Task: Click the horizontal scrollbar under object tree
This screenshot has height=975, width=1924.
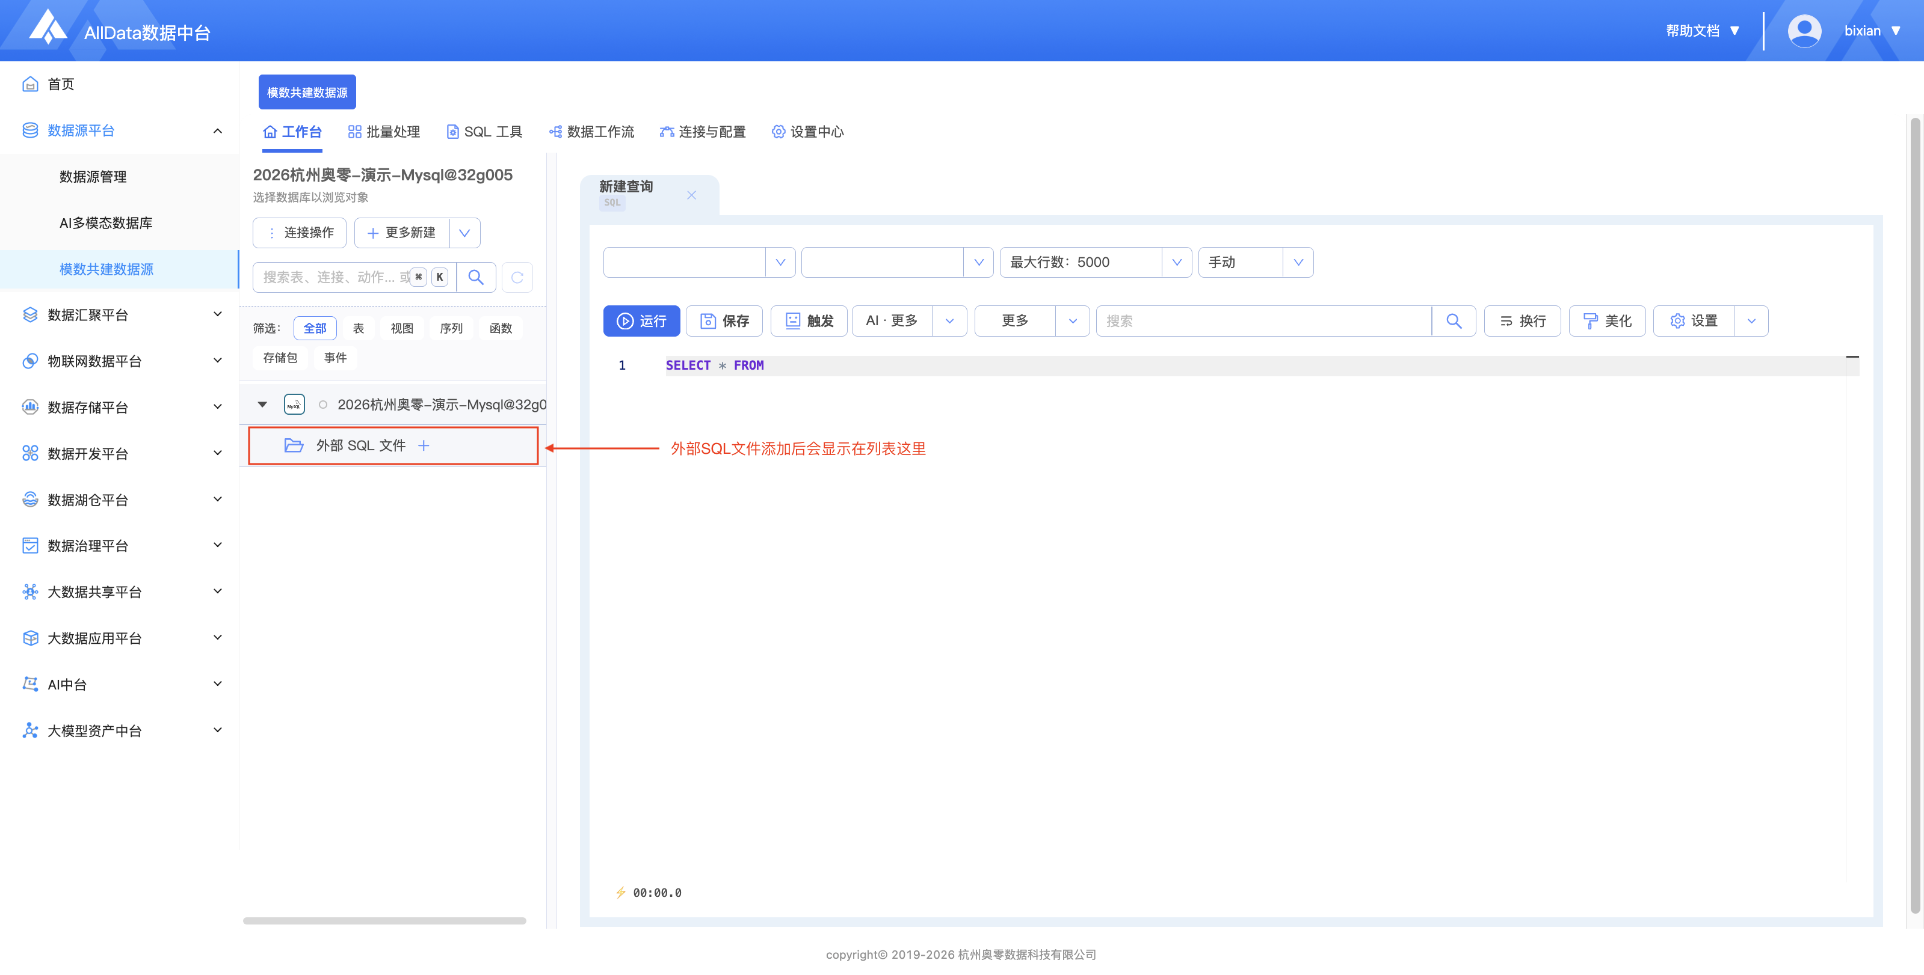Action: (384, 920)
